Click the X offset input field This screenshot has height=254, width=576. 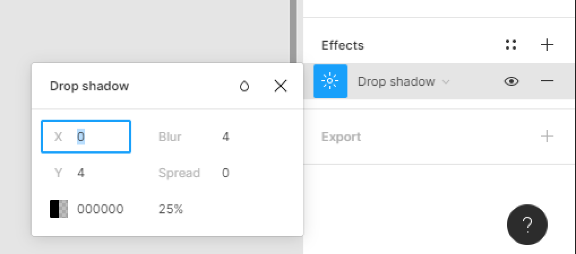[x=86, y=137]
